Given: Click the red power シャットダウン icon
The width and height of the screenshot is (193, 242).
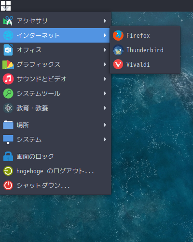Looking at the screenshot, I should coord(8,185).
